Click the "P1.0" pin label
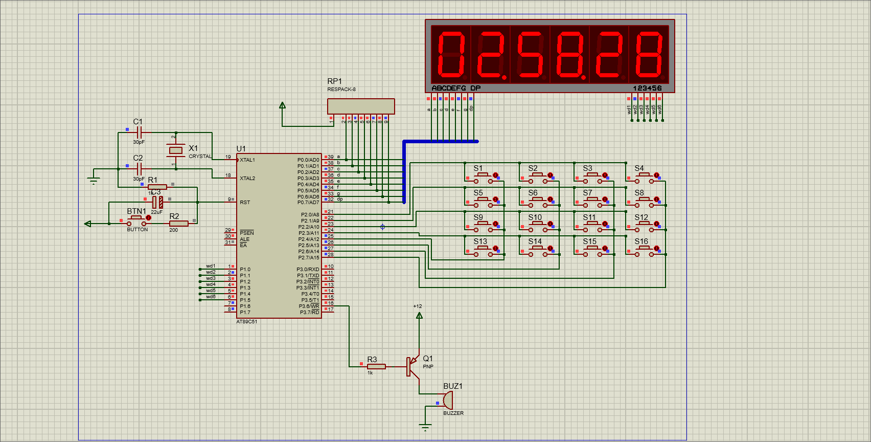This screenshot has height=442, width=871. [x=245, y=270]
